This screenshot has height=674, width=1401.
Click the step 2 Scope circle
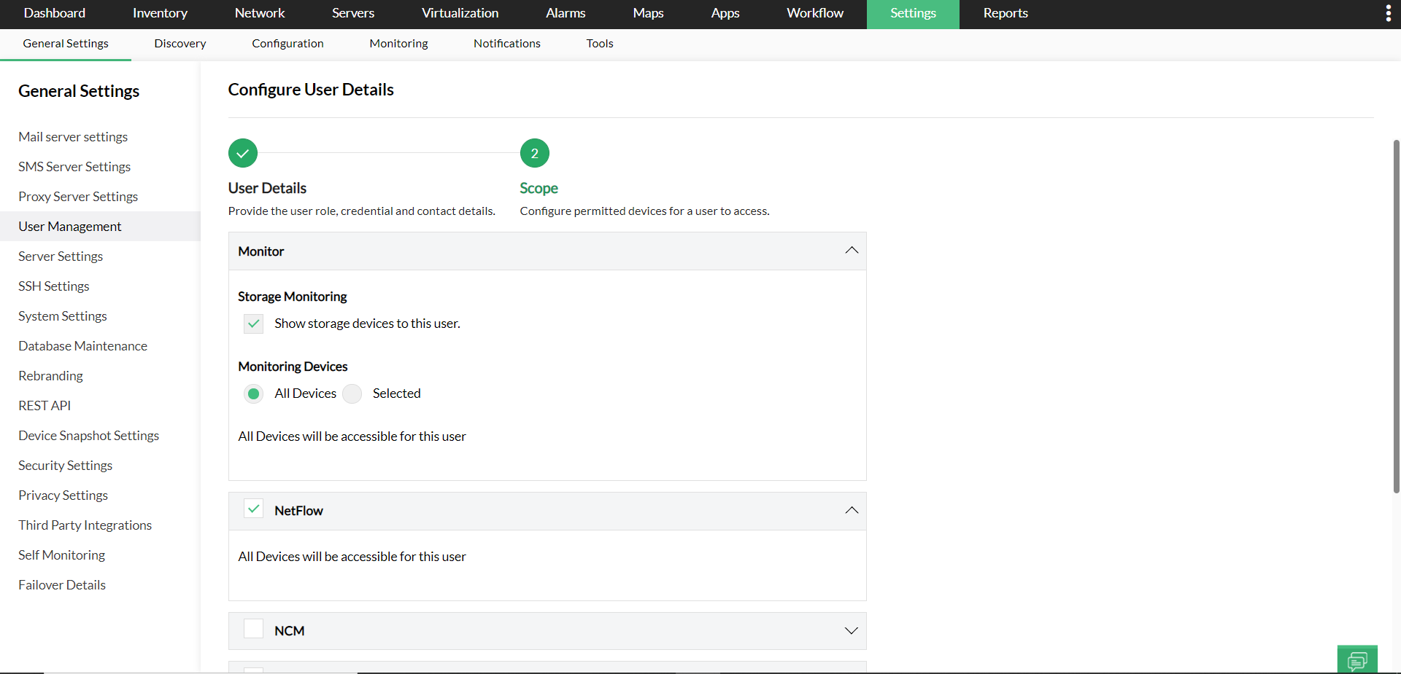(x=535, y=153)
